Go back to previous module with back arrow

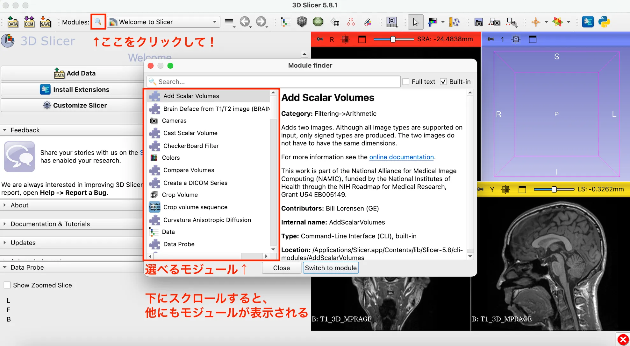245,22
